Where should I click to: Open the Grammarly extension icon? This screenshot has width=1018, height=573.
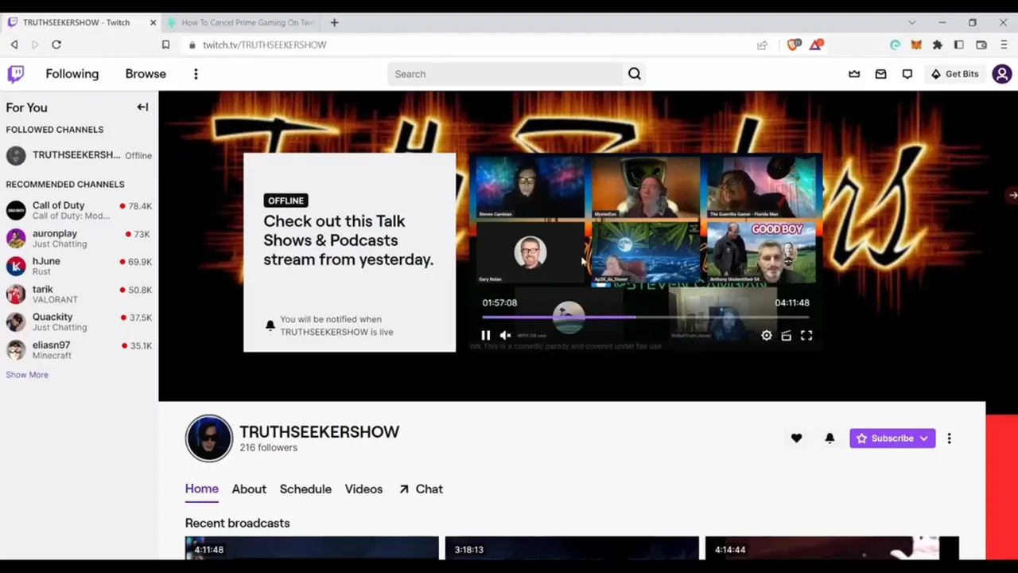coord(895,45)
